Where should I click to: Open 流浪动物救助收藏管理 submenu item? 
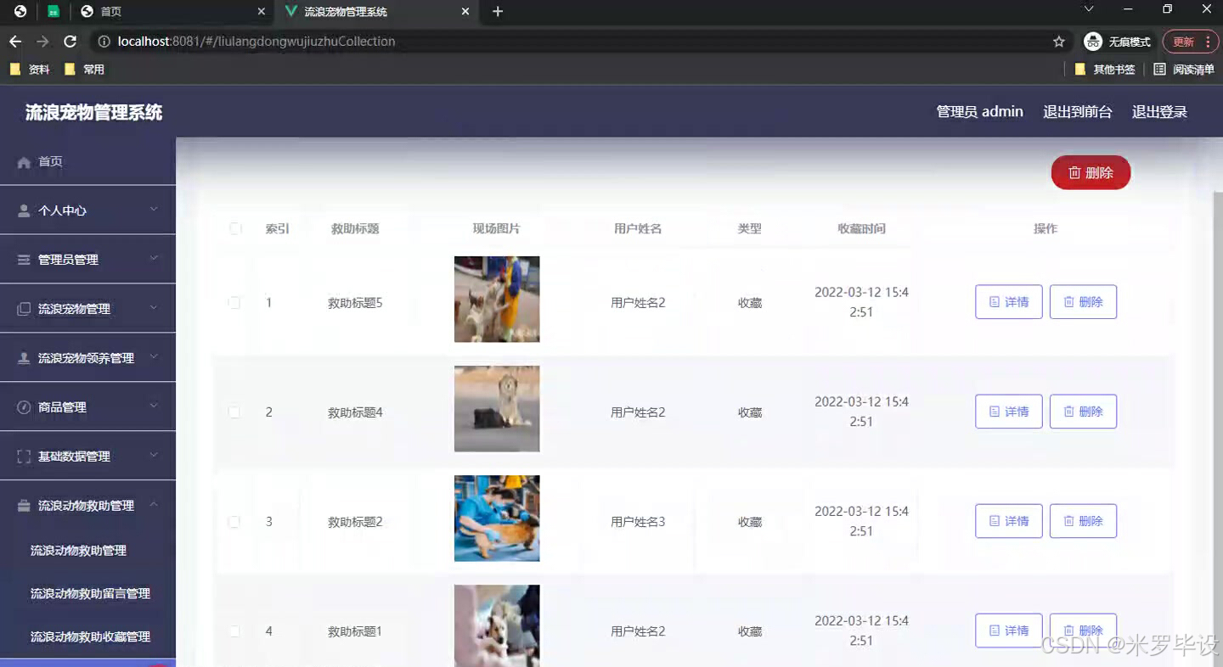click(x=87, y=636)
